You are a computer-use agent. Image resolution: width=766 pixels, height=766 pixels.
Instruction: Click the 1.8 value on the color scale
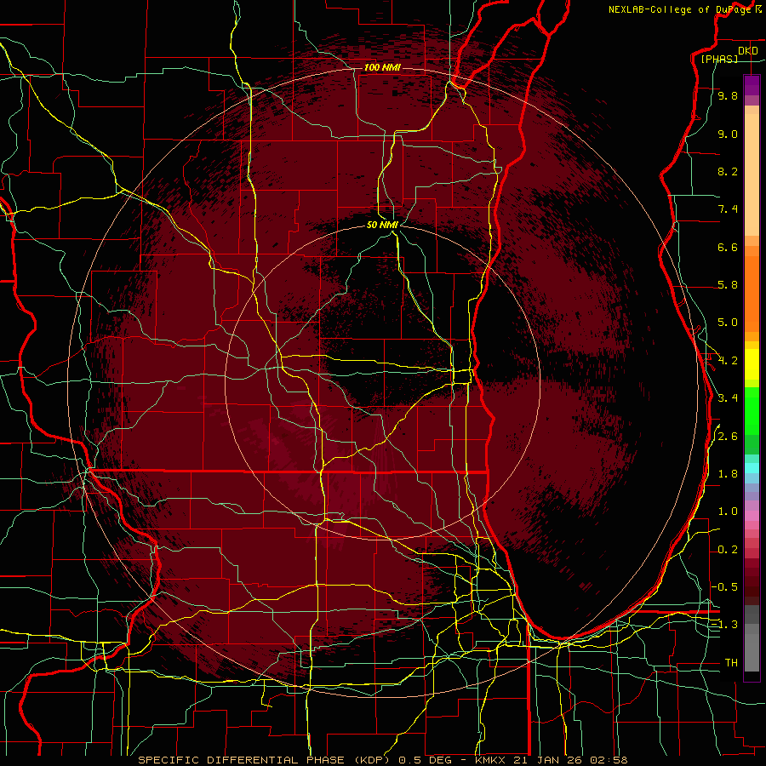pos(728,474)
